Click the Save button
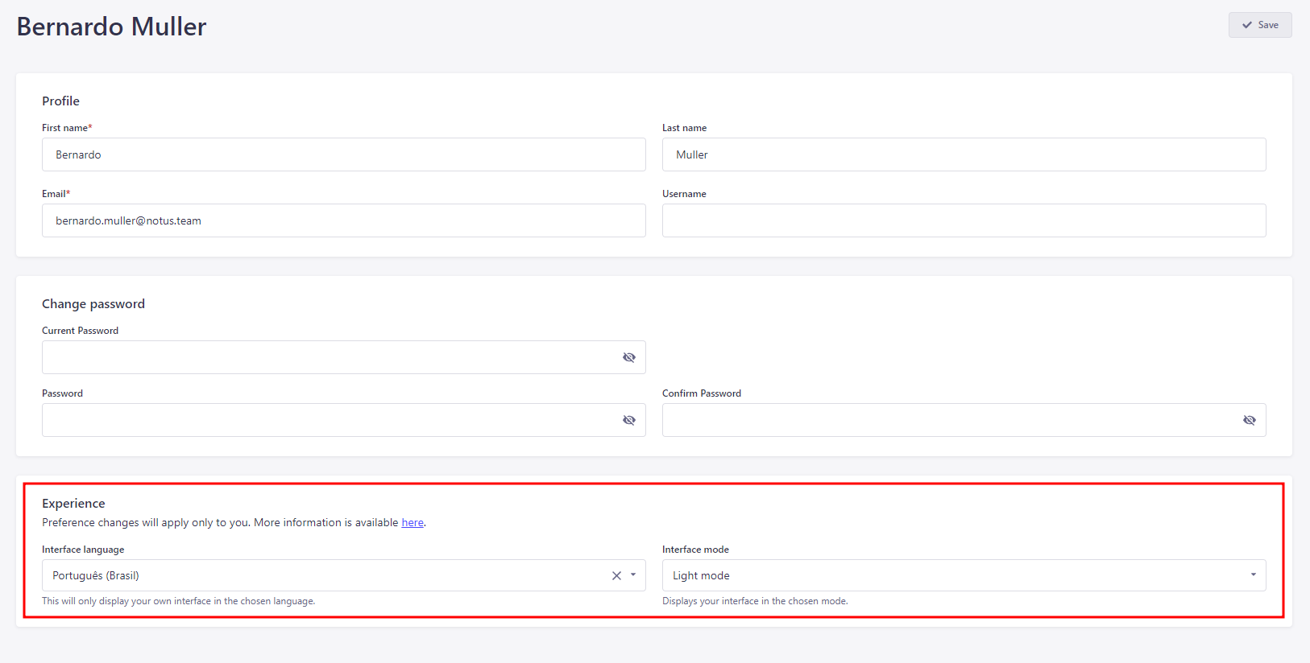This screenshot has width=1310, height=663. 1260,25
